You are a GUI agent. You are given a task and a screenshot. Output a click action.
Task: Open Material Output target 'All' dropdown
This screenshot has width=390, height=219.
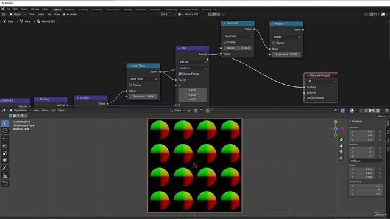[321, 82]
